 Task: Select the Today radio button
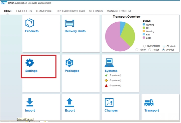coord(137,50)
